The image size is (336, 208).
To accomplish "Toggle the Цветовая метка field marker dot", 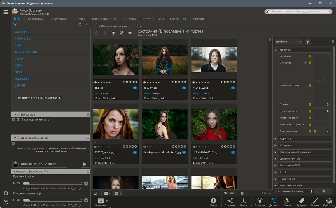I will [x=310, y=111].
